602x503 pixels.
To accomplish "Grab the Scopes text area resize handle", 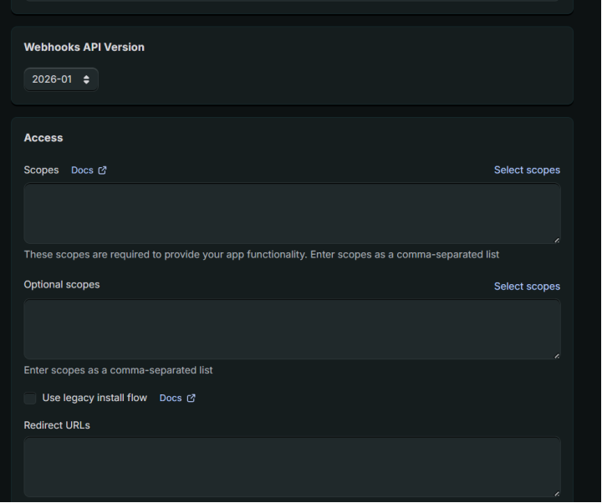I will coord(556,240).
